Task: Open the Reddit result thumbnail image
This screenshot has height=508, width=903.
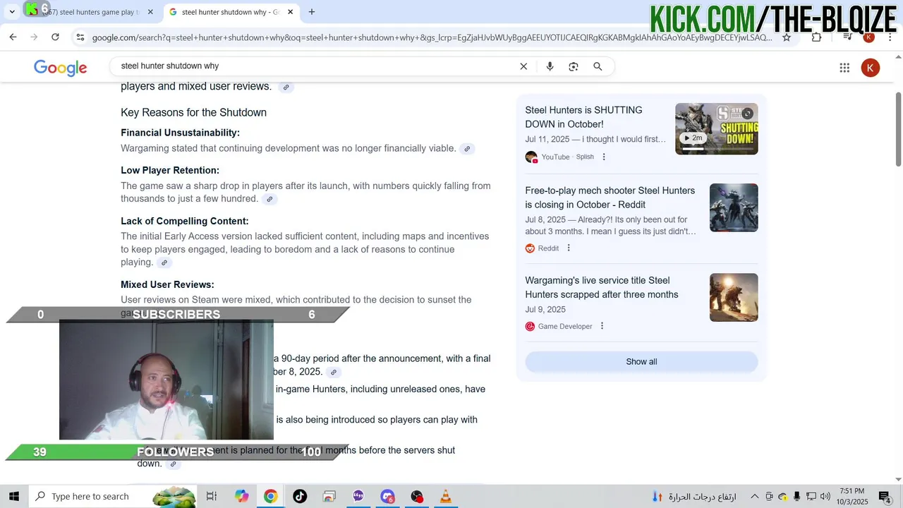Action: 734,207
